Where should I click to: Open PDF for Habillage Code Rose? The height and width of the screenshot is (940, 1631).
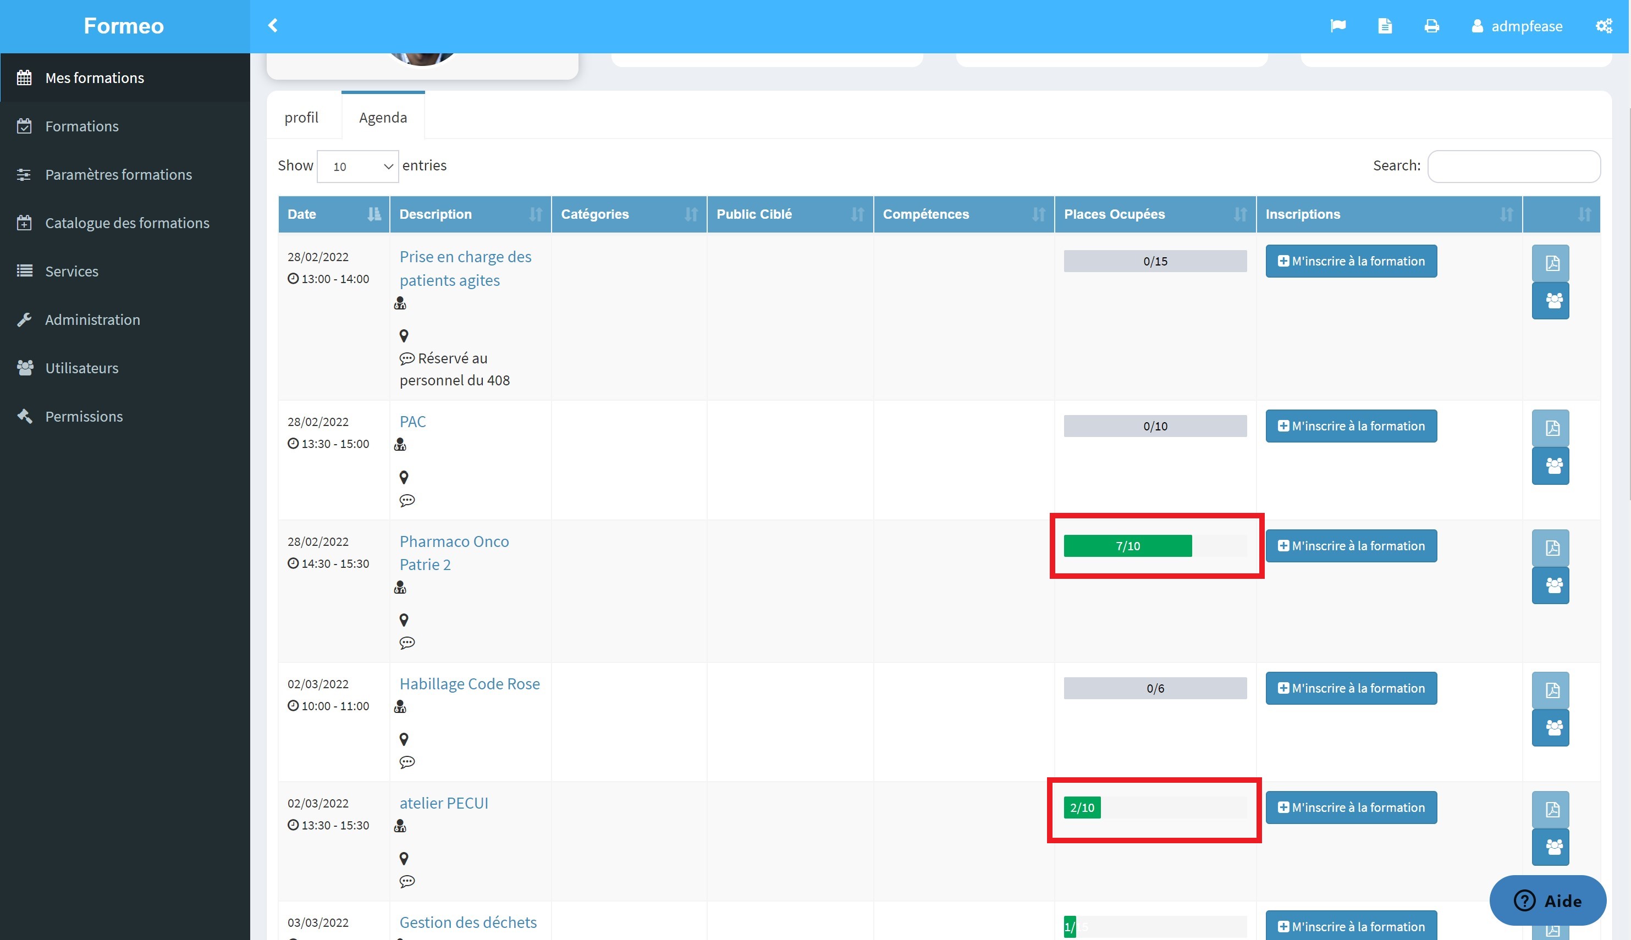coord(1551,690)
